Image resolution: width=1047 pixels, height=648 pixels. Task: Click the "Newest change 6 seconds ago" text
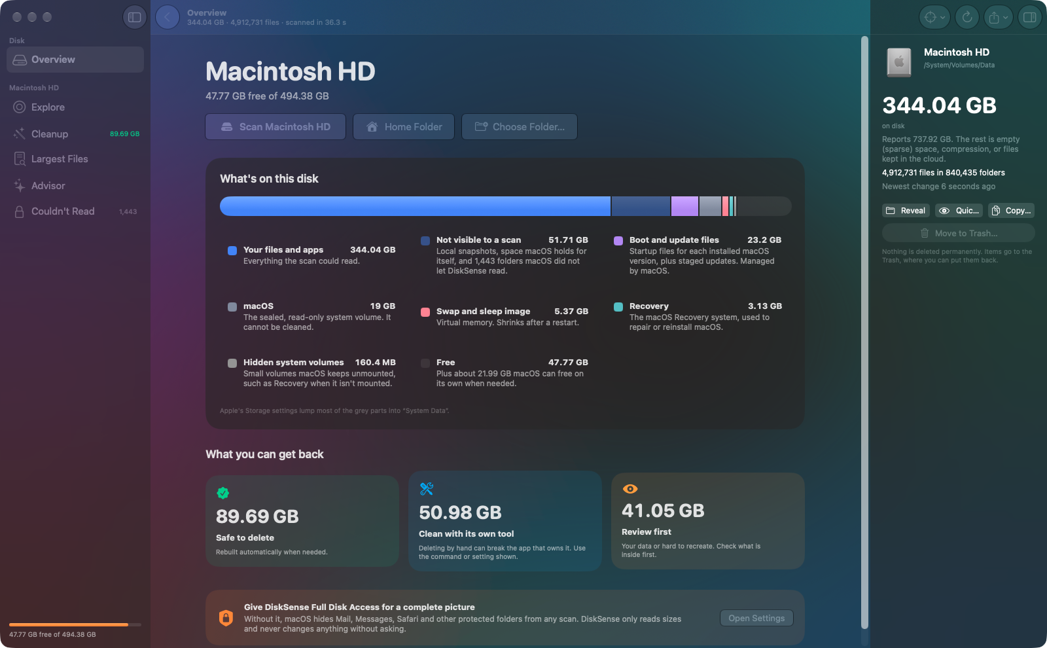[x=938, y=187]
